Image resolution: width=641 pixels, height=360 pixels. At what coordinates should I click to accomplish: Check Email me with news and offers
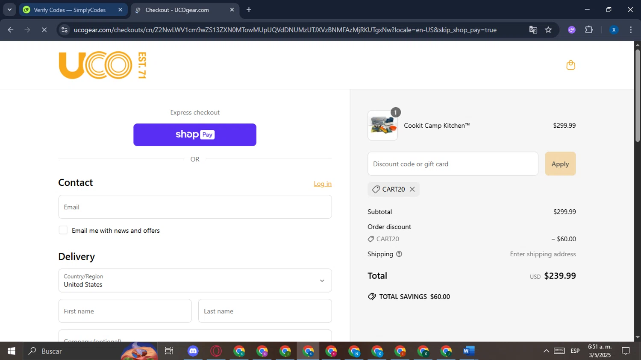point(63,230)
